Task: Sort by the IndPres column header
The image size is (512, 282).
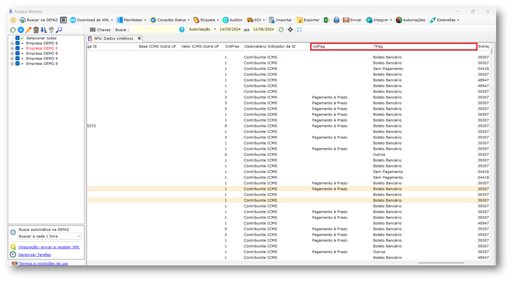Action: pyautogui.click(x=232, y=46)
